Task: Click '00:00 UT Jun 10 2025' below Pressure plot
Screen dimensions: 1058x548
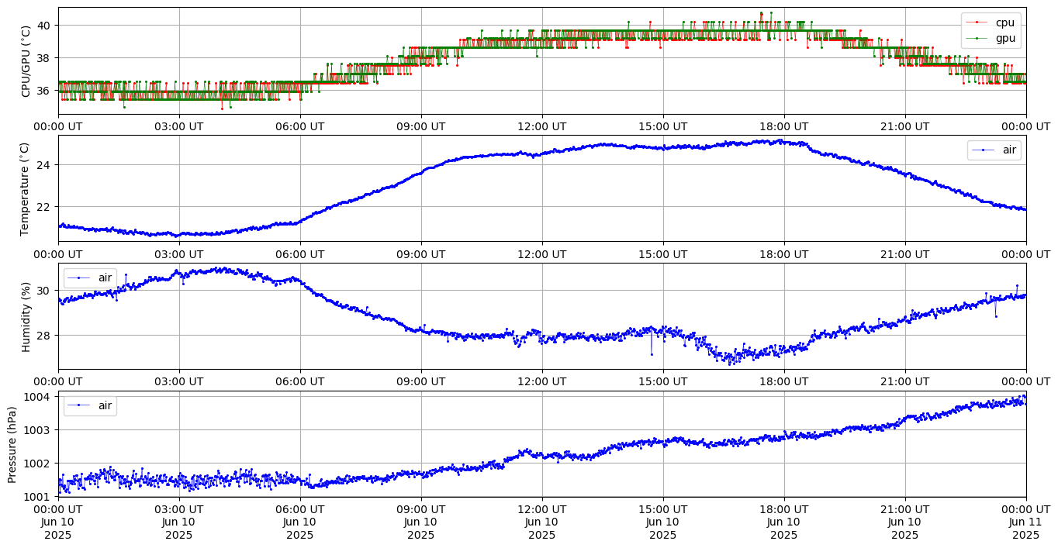Action: pyautogui.click(x=58, y=522)
